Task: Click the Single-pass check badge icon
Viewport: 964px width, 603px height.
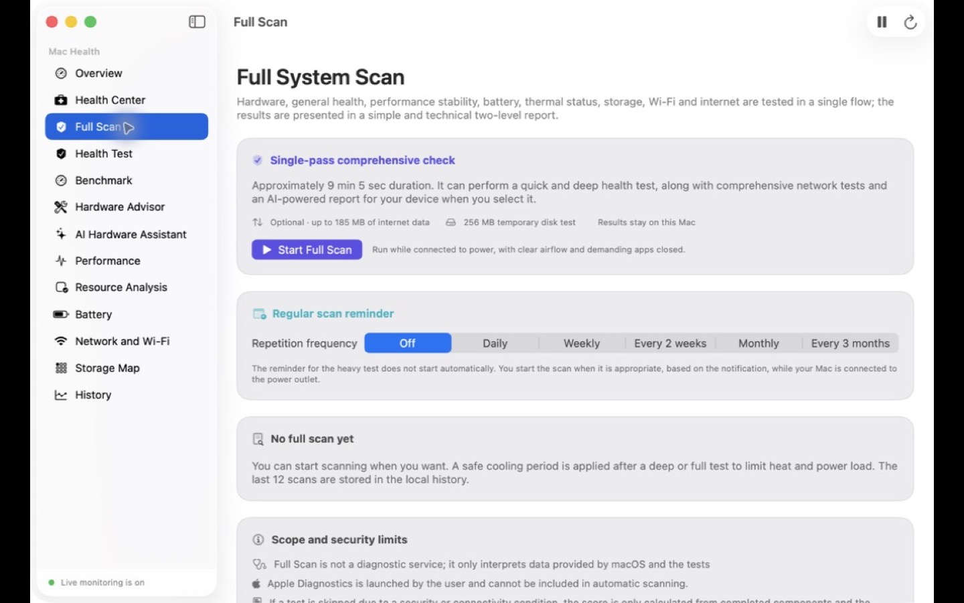Action: click(x=258, y=160)
